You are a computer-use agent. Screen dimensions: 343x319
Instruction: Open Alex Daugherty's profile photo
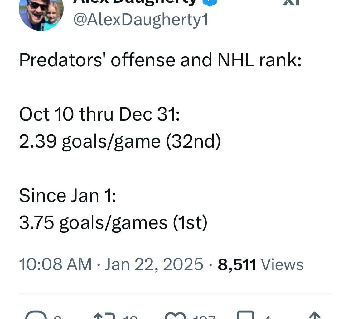tap(41, 14)
